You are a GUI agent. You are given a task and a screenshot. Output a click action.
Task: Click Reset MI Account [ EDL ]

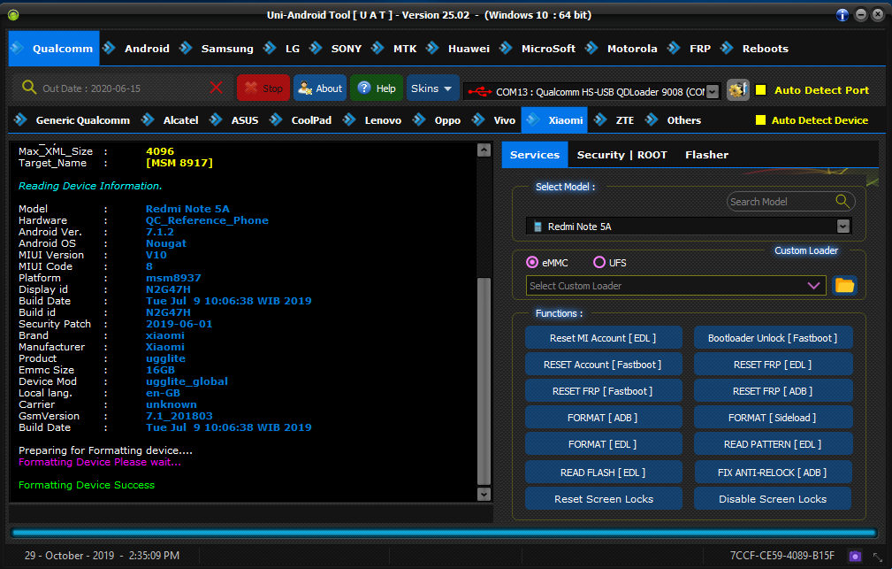[603, 338]
